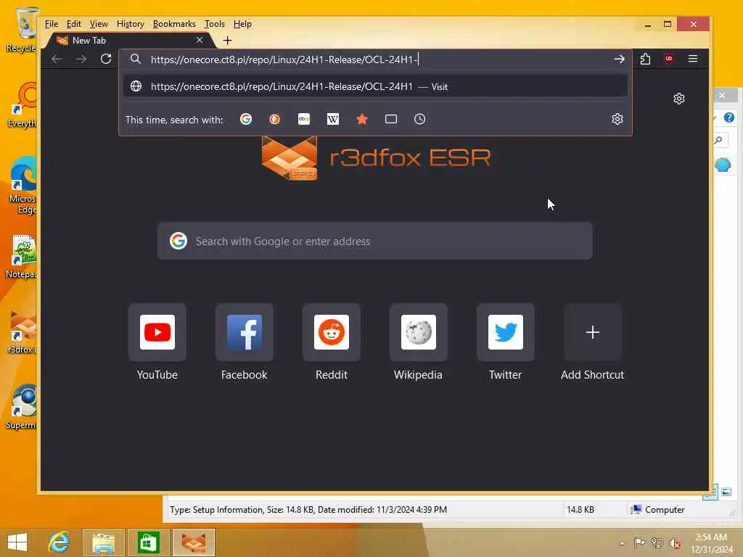Open the Recycle Bin desktop icon

tap(22, 29)
